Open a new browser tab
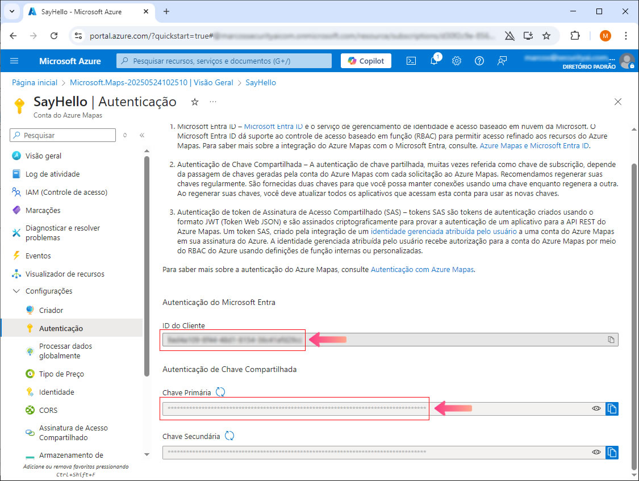 tap(166, 11)
